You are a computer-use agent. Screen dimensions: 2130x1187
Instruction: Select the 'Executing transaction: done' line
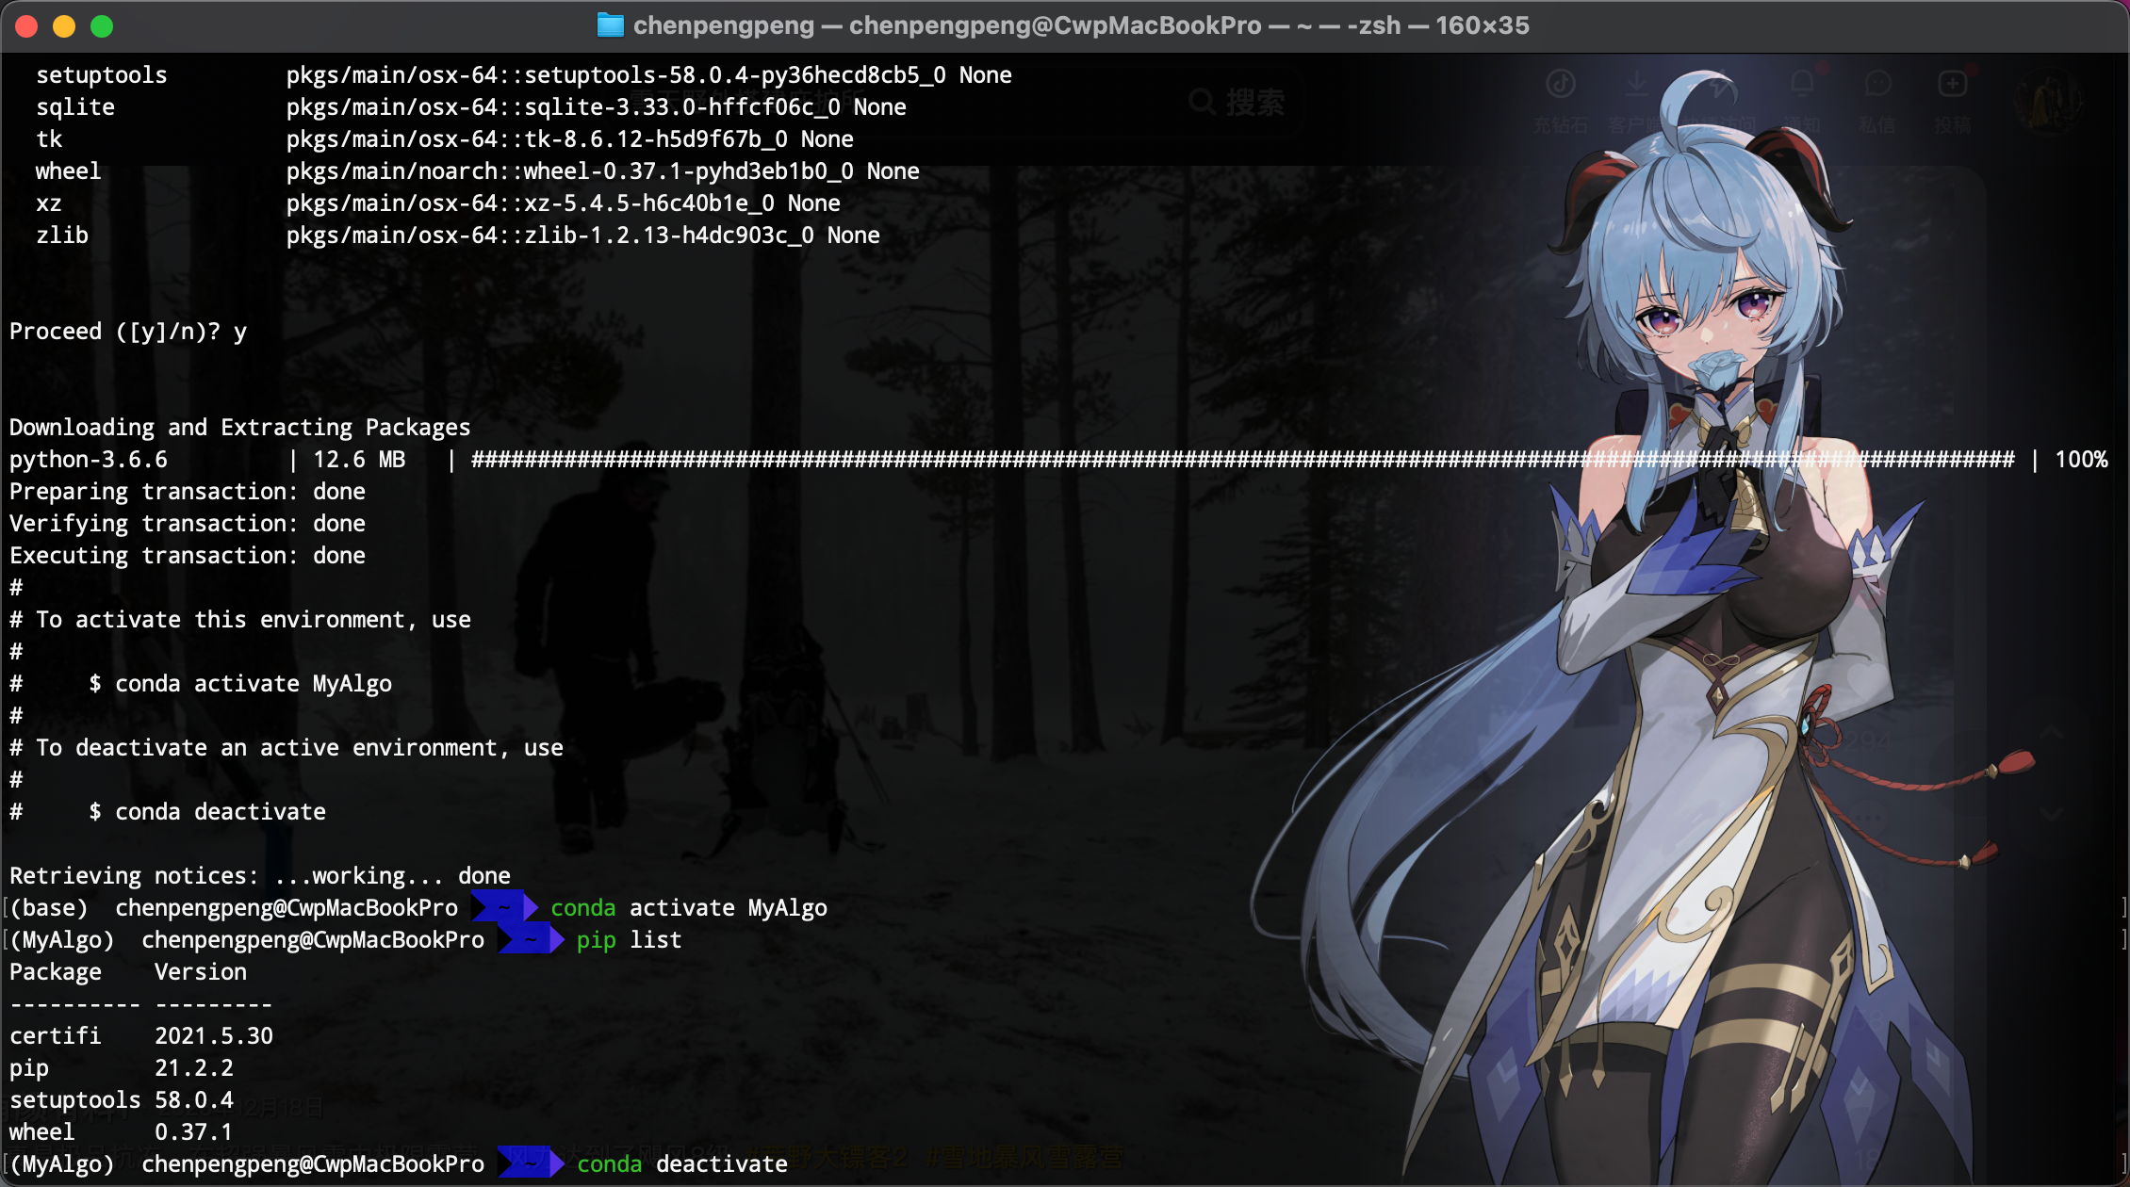coord(188,556)
